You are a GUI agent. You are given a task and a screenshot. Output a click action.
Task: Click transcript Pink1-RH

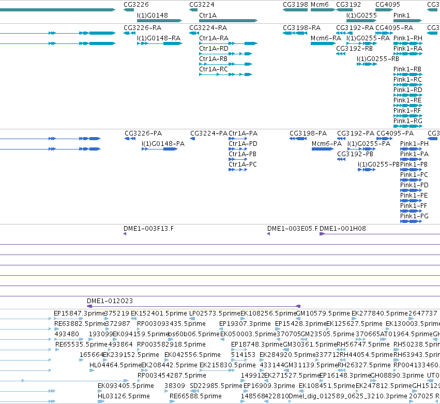(x=408, y=38)
